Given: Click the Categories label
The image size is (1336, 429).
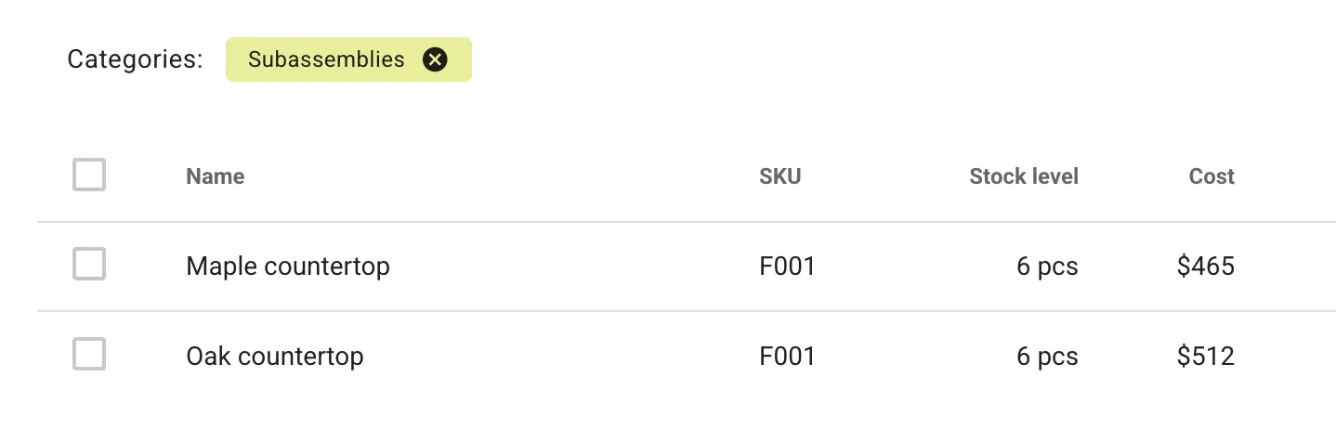Looking at the screenshot, I should [x=135, y=60].
